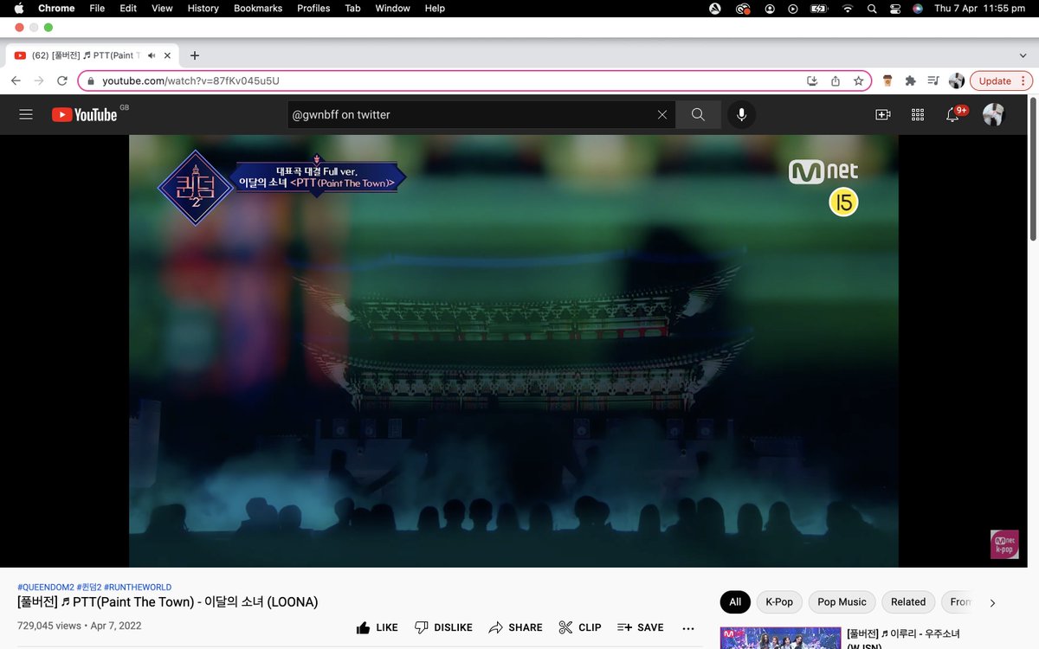Like the video

click(x=377, y=627)
